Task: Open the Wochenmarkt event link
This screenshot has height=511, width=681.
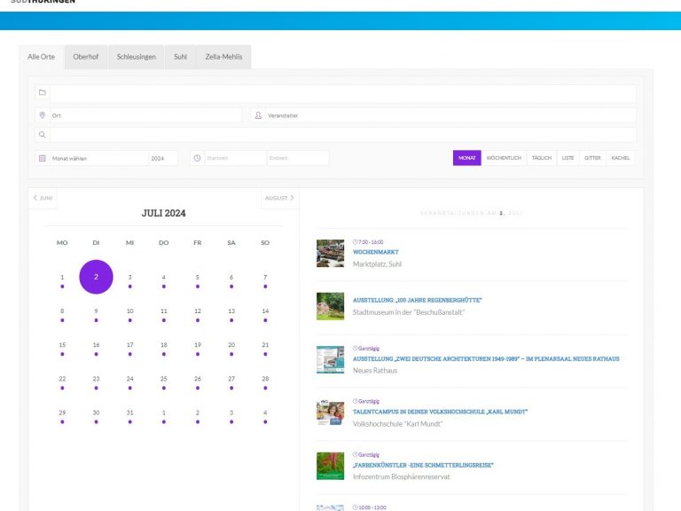Action: click(x=376, y=252)
